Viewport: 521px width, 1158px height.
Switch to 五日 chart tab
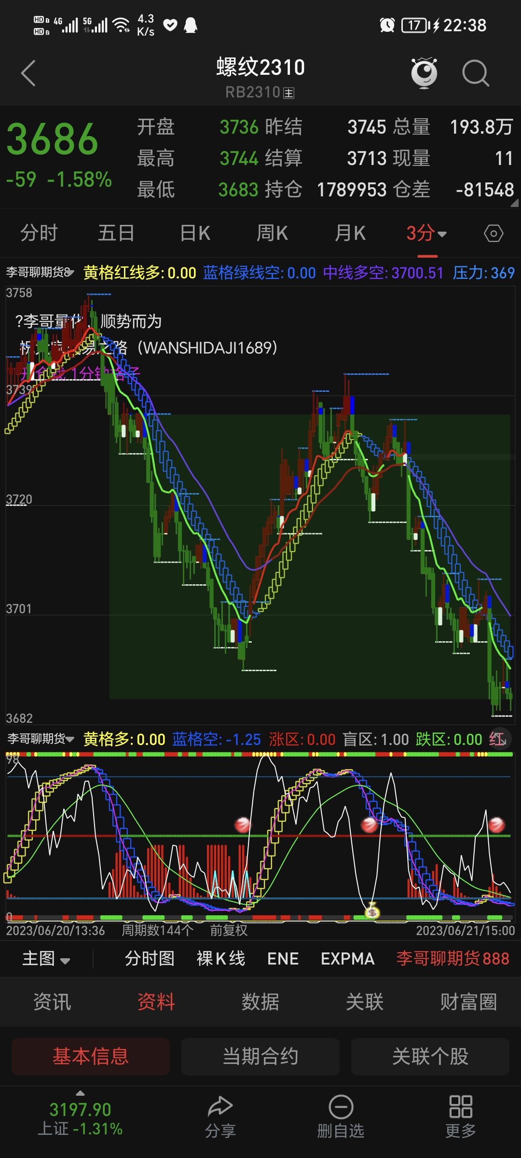click(116, 234)
